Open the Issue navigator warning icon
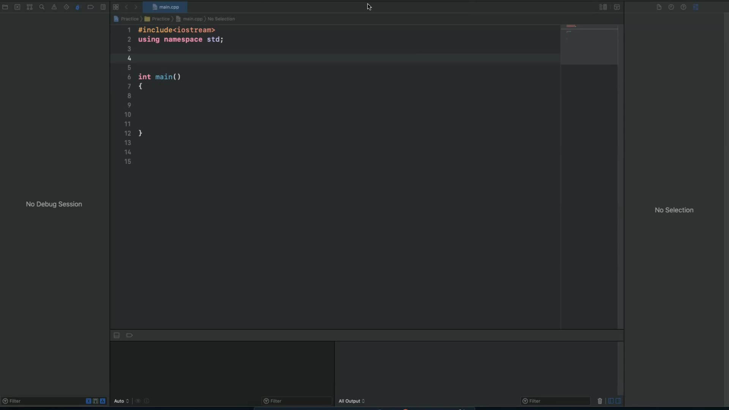This screenshot has width=729, height=410. coord(54,7)
